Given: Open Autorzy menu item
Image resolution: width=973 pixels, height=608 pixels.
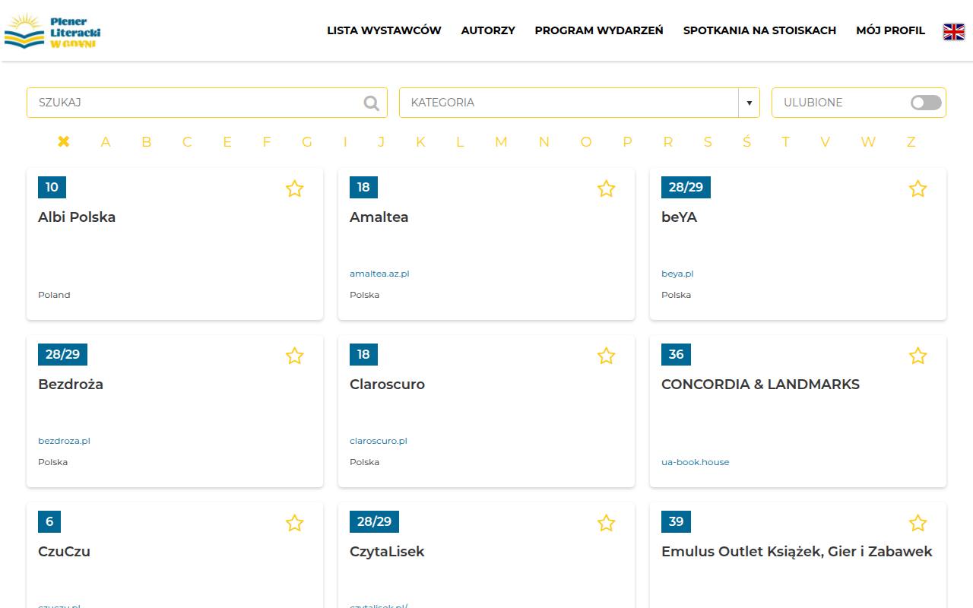Looking at the screenshot, I should pyautogui.click(x=488, y=30).
